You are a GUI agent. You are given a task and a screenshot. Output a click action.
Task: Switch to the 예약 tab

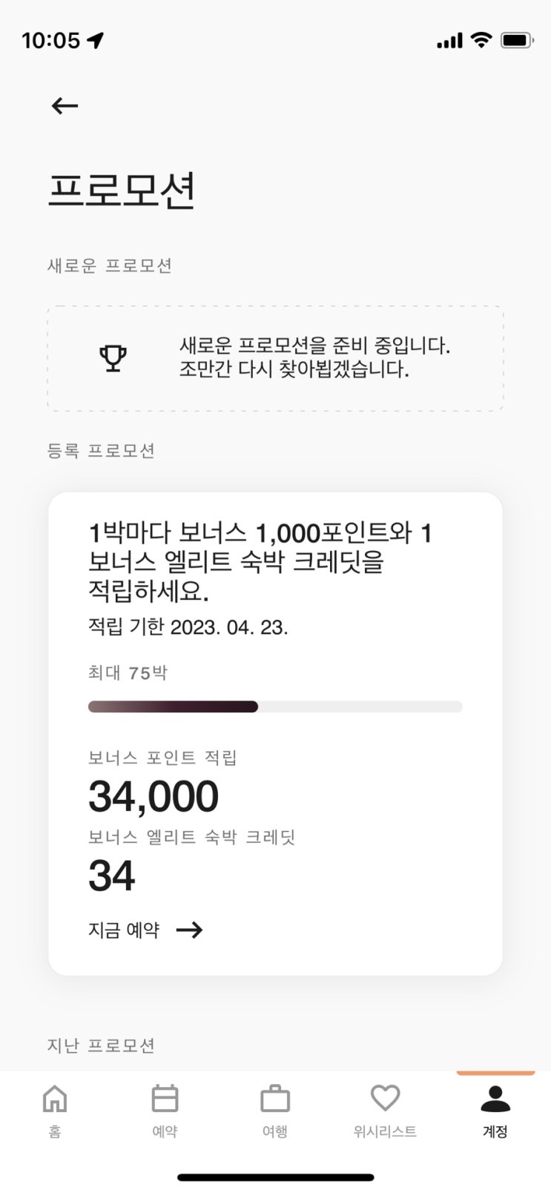pos(165,1108)
